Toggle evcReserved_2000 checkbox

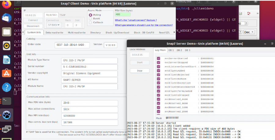(159, 111)
